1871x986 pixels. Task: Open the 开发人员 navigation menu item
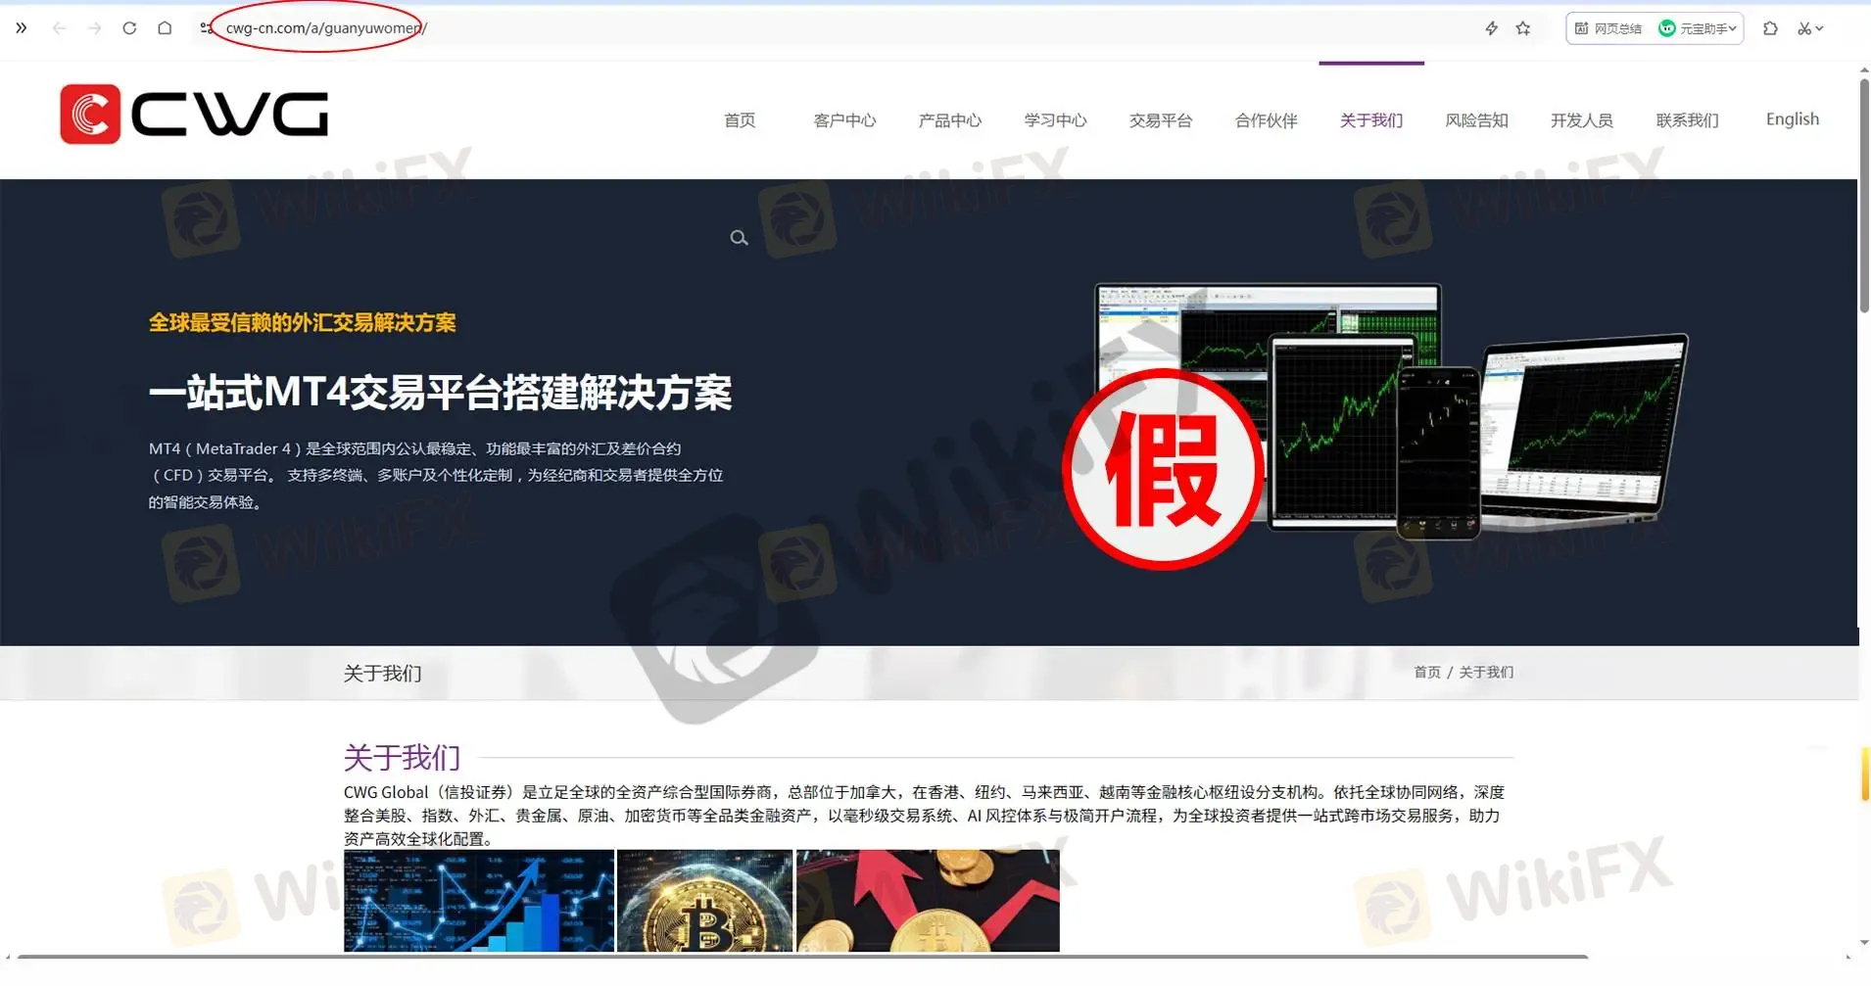pos(1582,120)
